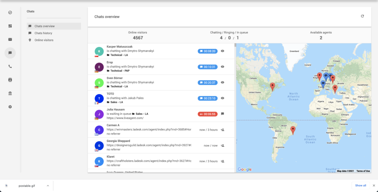The image size is (378, 192).
Task: Click the red map pin in Brazil
Action: (293, 130)
